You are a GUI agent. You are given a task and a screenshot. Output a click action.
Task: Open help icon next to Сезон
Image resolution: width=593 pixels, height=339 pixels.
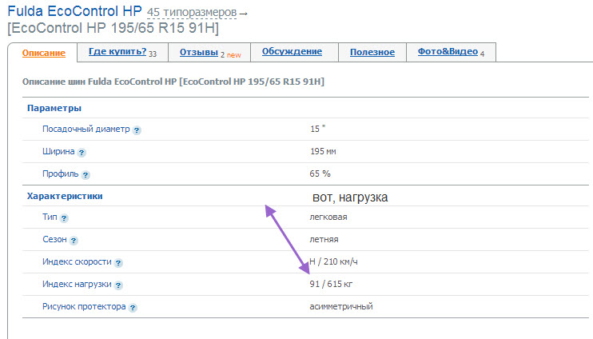click(x=74, y=240)
